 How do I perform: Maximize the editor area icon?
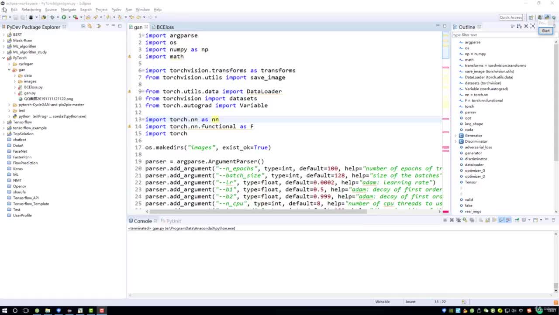[x=445, y=26]
